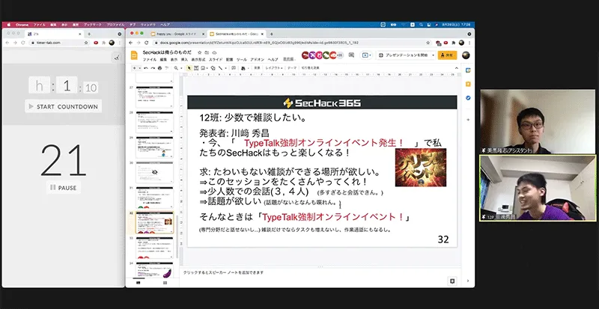This screenshot has height=309, width=599.
Task: Reload the docs.google.com page
Action: point(146,43)
